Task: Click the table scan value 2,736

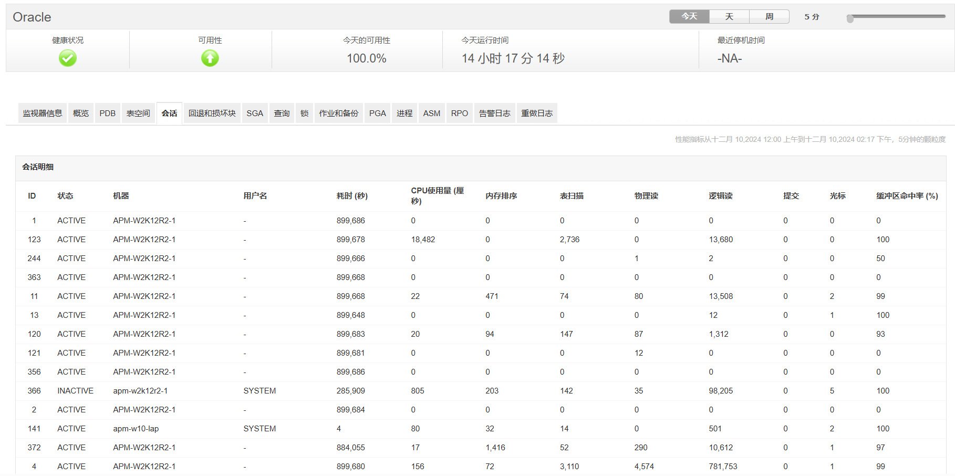Action: coord(570,240)
